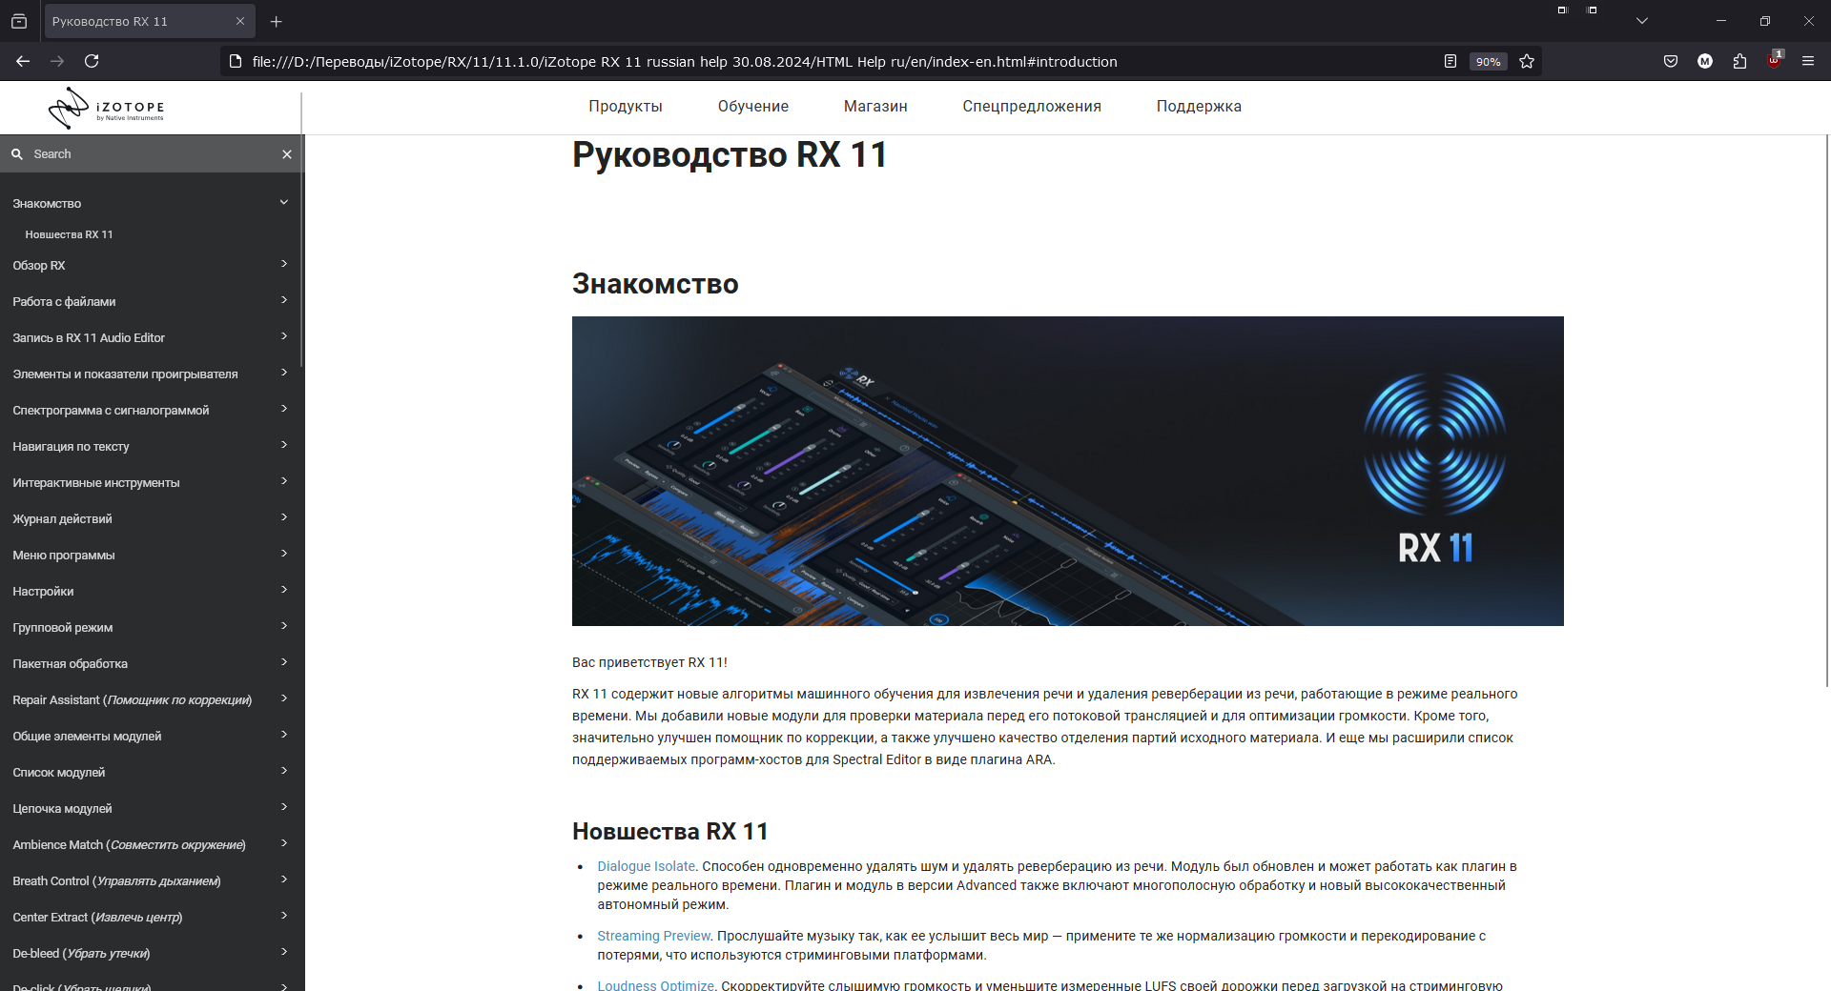Screen dimensions: 1831x991
Task: Go forward with the browser forward arrow
Action: [57, 61]
